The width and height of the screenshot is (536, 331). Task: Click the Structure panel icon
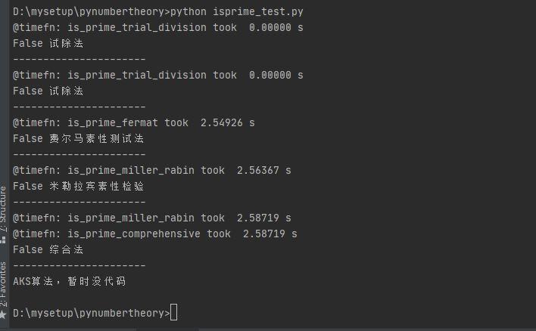[x=4, y=239]
